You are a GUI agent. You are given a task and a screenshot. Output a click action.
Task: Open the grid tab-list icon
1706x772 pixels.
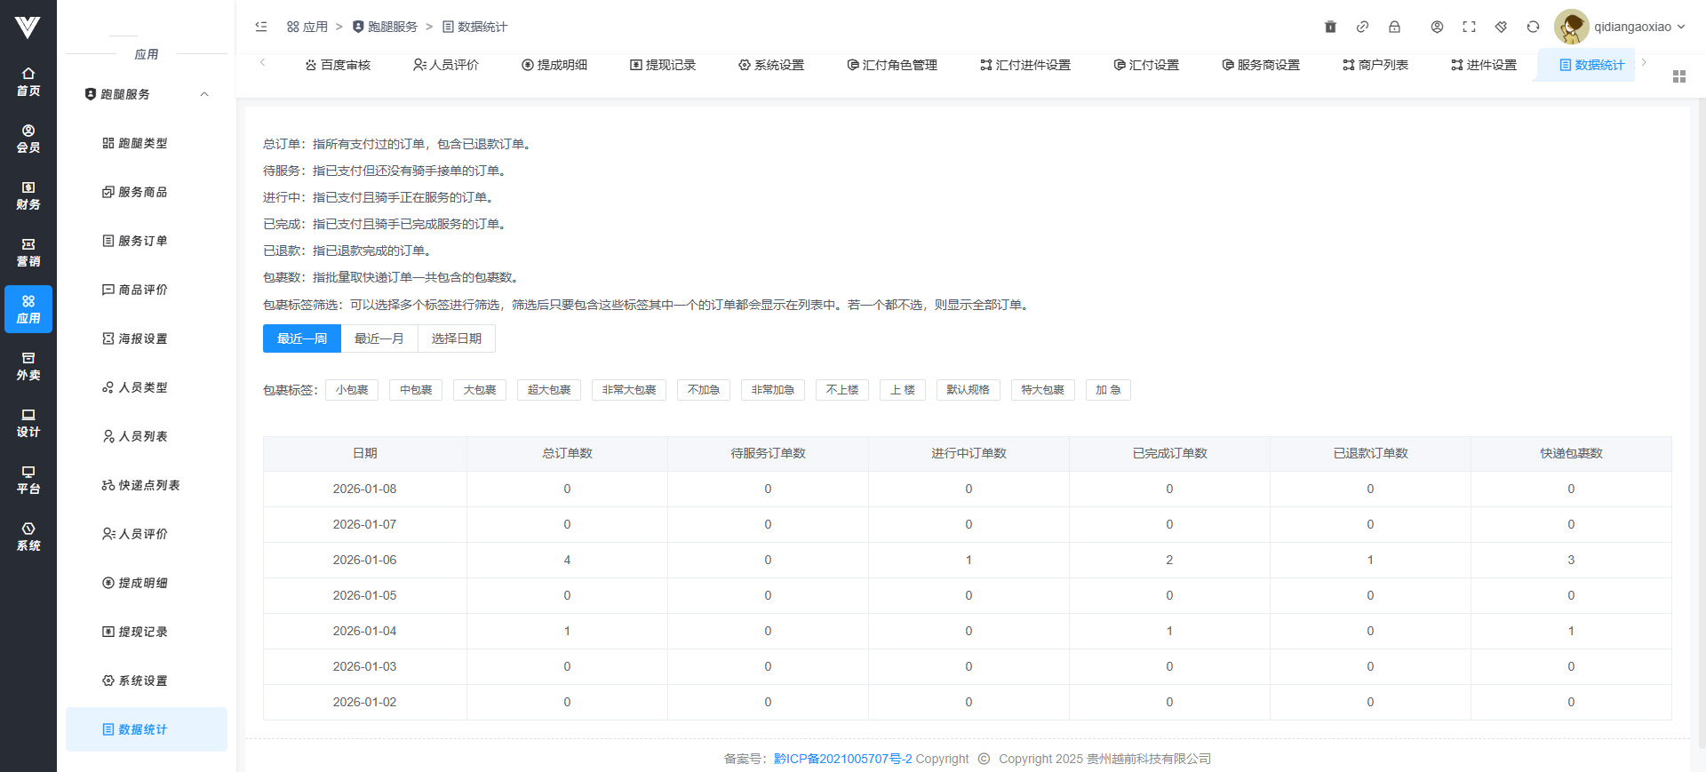(1678, 76)
